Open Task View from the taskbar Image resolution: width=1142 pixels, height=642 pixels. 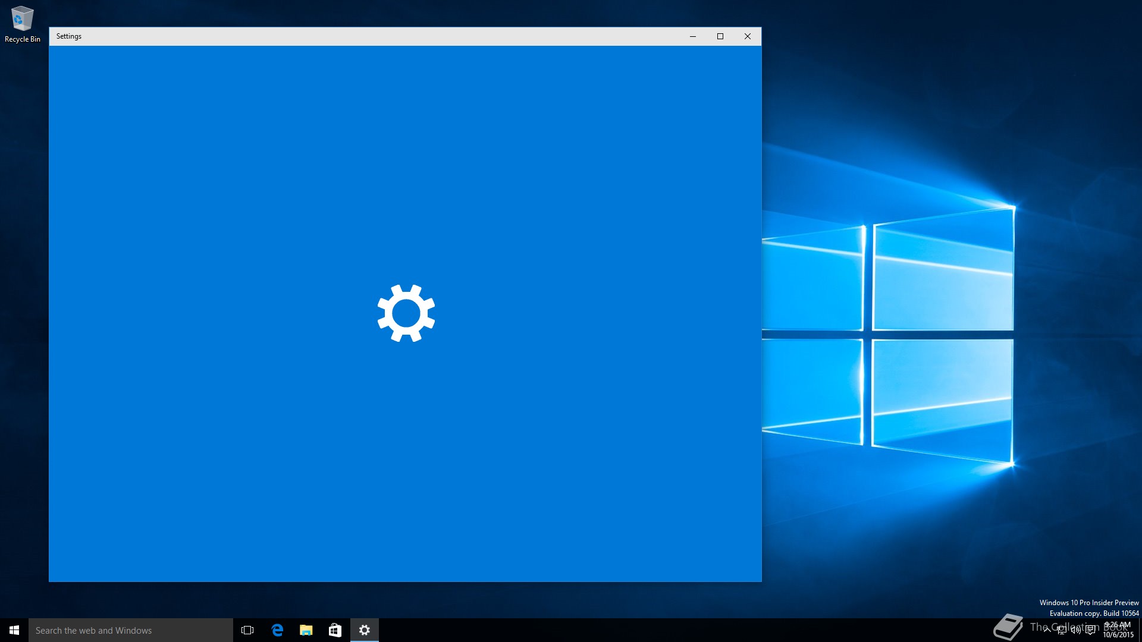(x=247, y=630)
